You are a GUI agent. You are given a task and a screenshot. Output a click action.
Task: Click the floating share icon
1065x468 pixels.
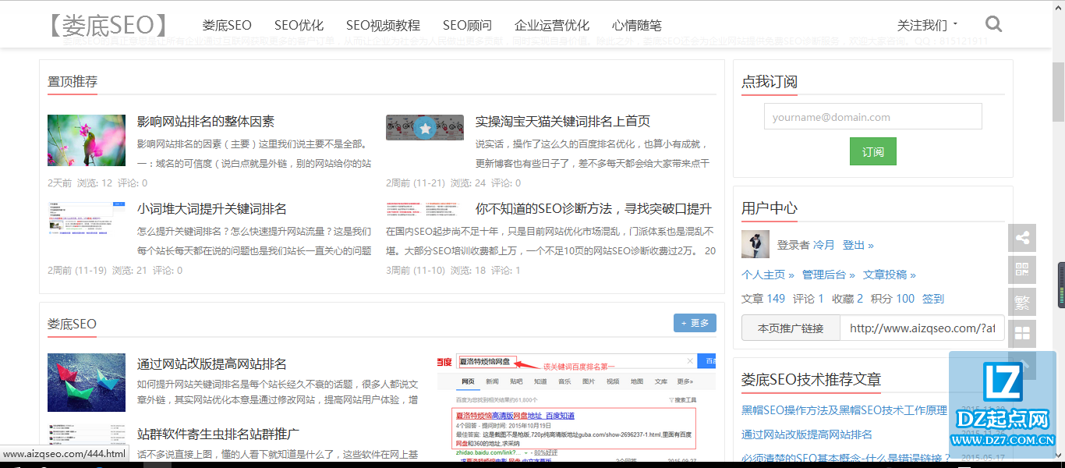pyautogui.click(x=1022, y=239)
